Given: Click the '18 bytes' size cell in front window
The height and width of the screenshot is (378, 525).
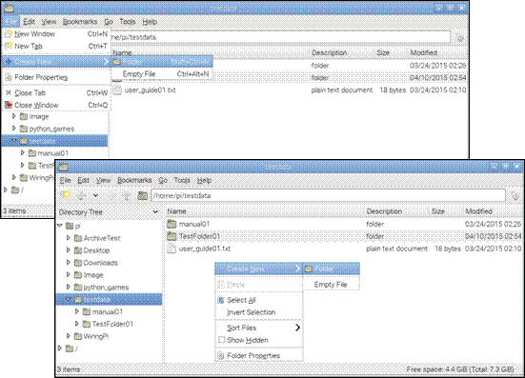Looking at the screenshot, I should [448, 249].
